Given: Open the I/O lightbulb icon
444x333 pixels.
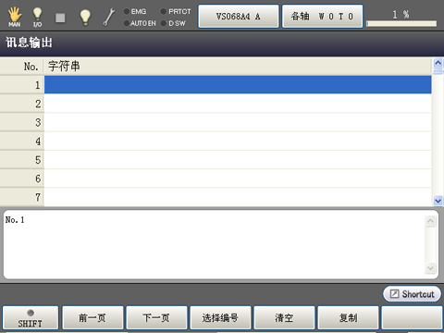Looking at the screenshot, I should tap(37, 17).
